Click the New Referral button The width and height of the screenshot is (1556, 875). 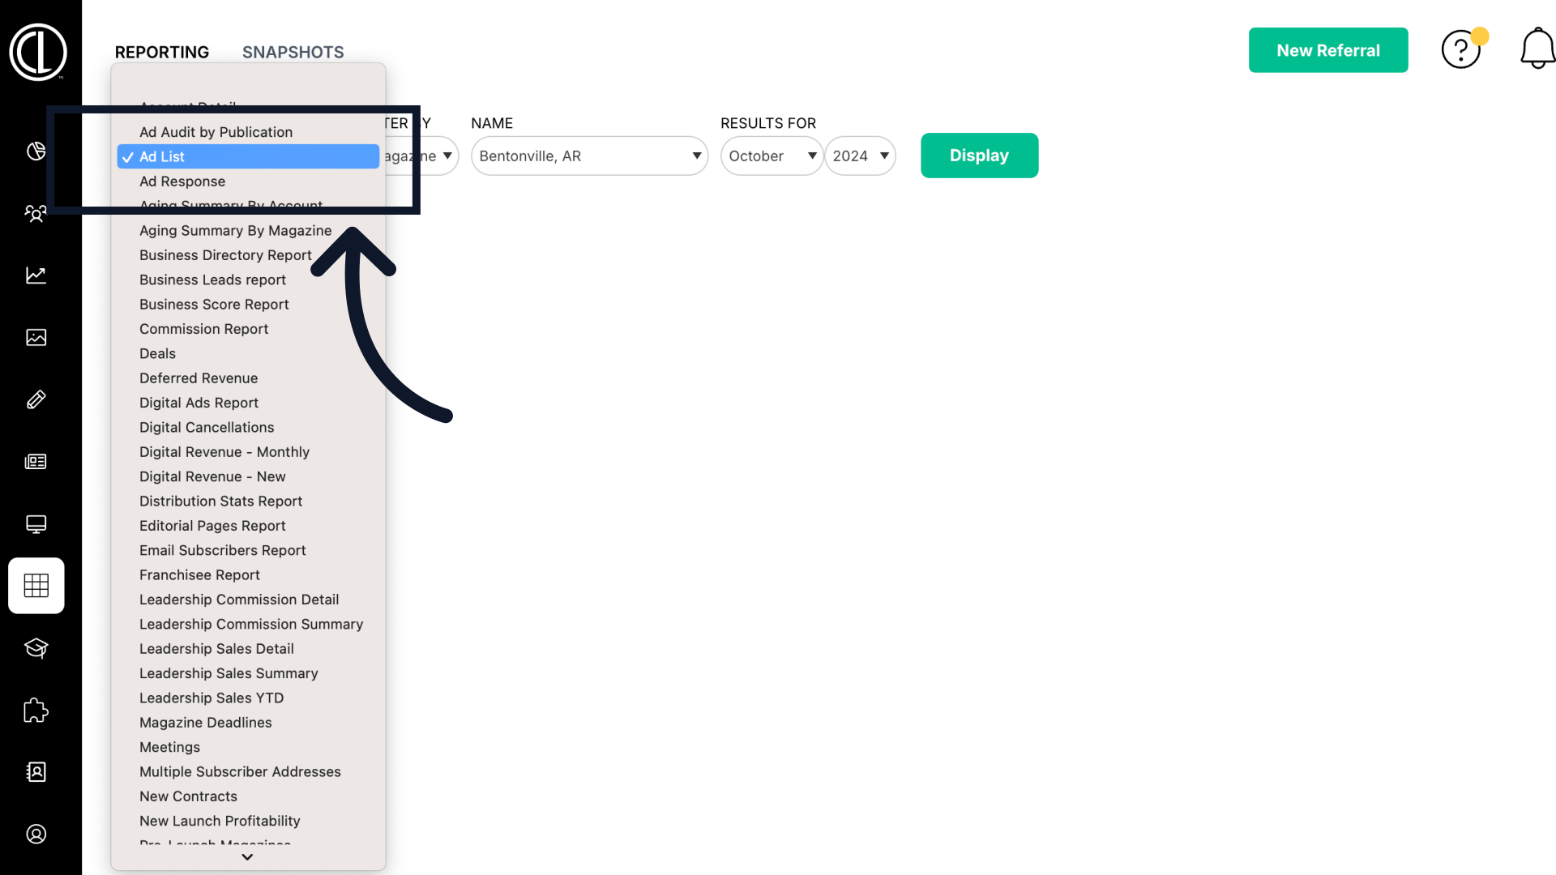tap(1327, 50)
